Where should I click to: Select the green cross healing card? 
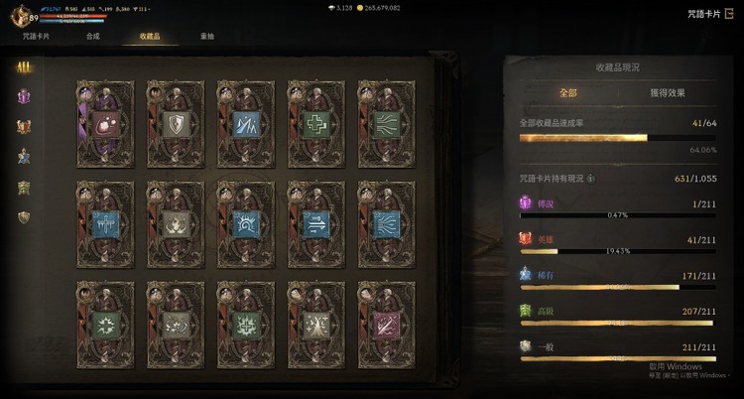[x=316, y=124]
